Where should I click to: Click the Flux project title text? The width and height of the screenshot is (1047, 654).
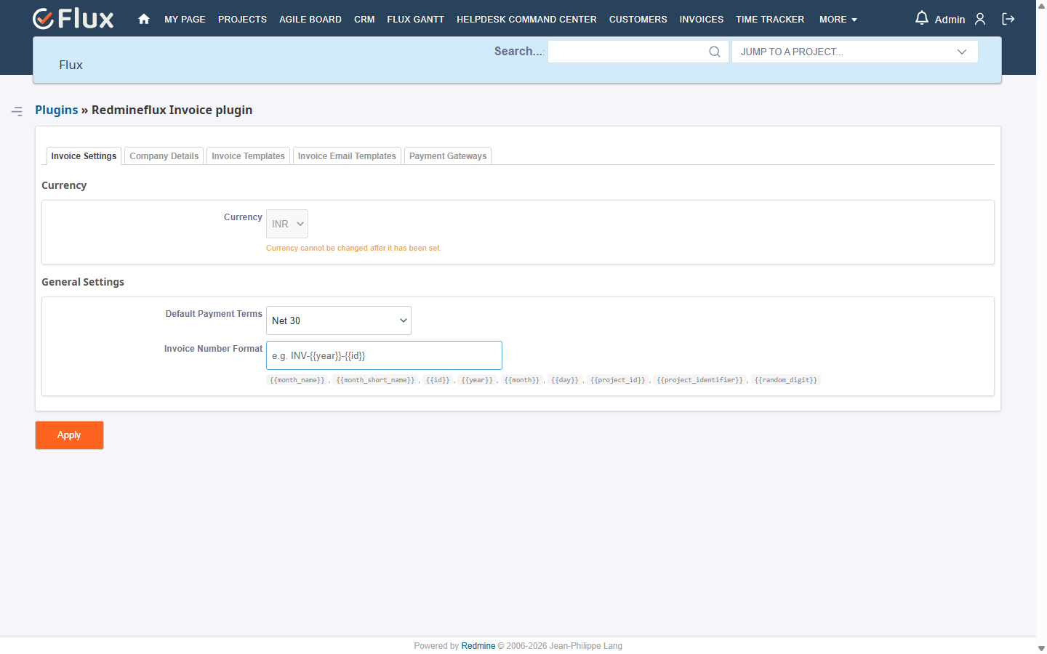click(71, 65)
